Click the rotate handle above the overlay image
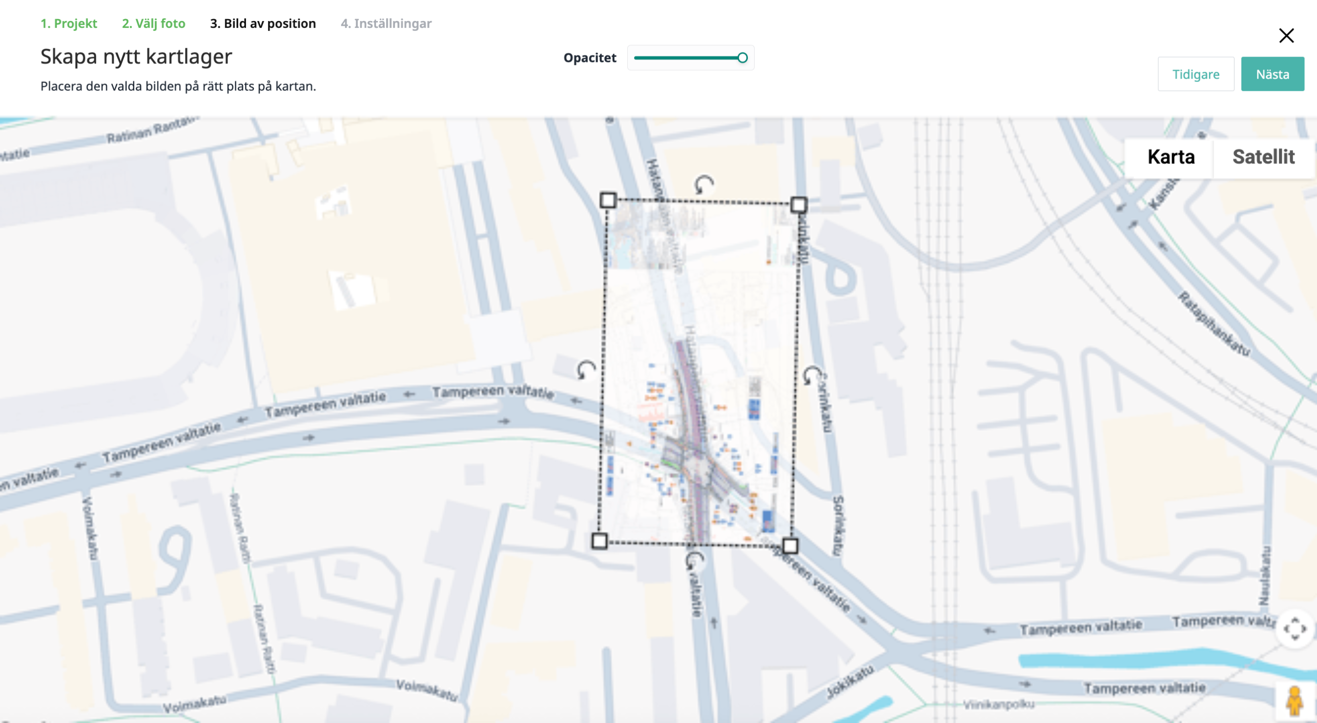Viewport: 1317px width, 723px height. pos(704,184)
